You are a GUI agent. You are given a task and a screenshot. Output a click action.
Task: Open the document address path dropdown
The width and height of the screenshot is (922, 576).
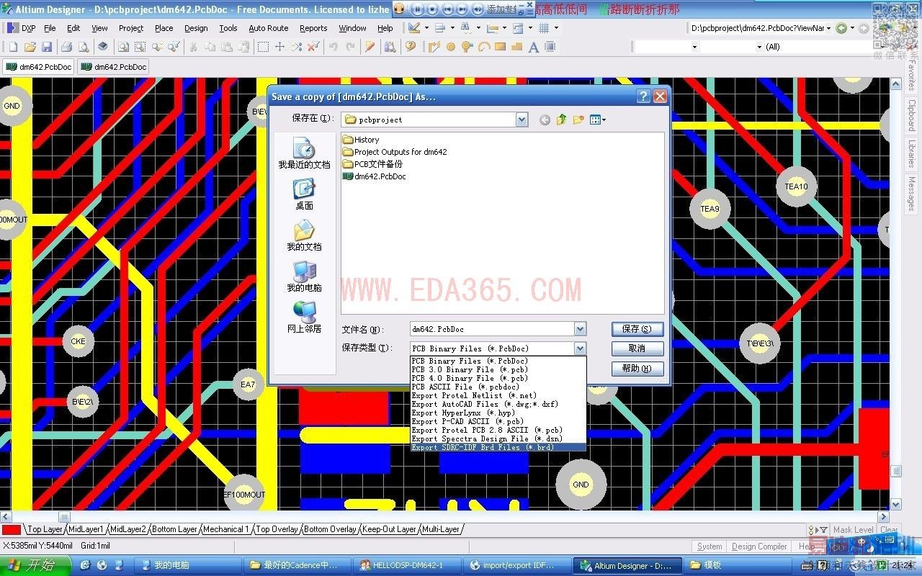828,28
